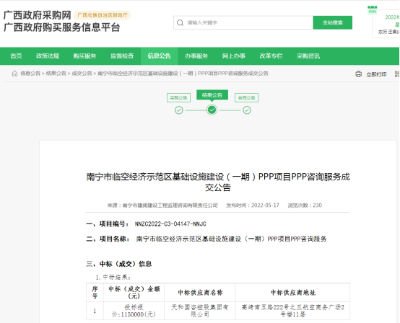The width and height of the screenshot is (400, 323).
Task: Select the 采购公告 step label
Action: coord(178,98)
